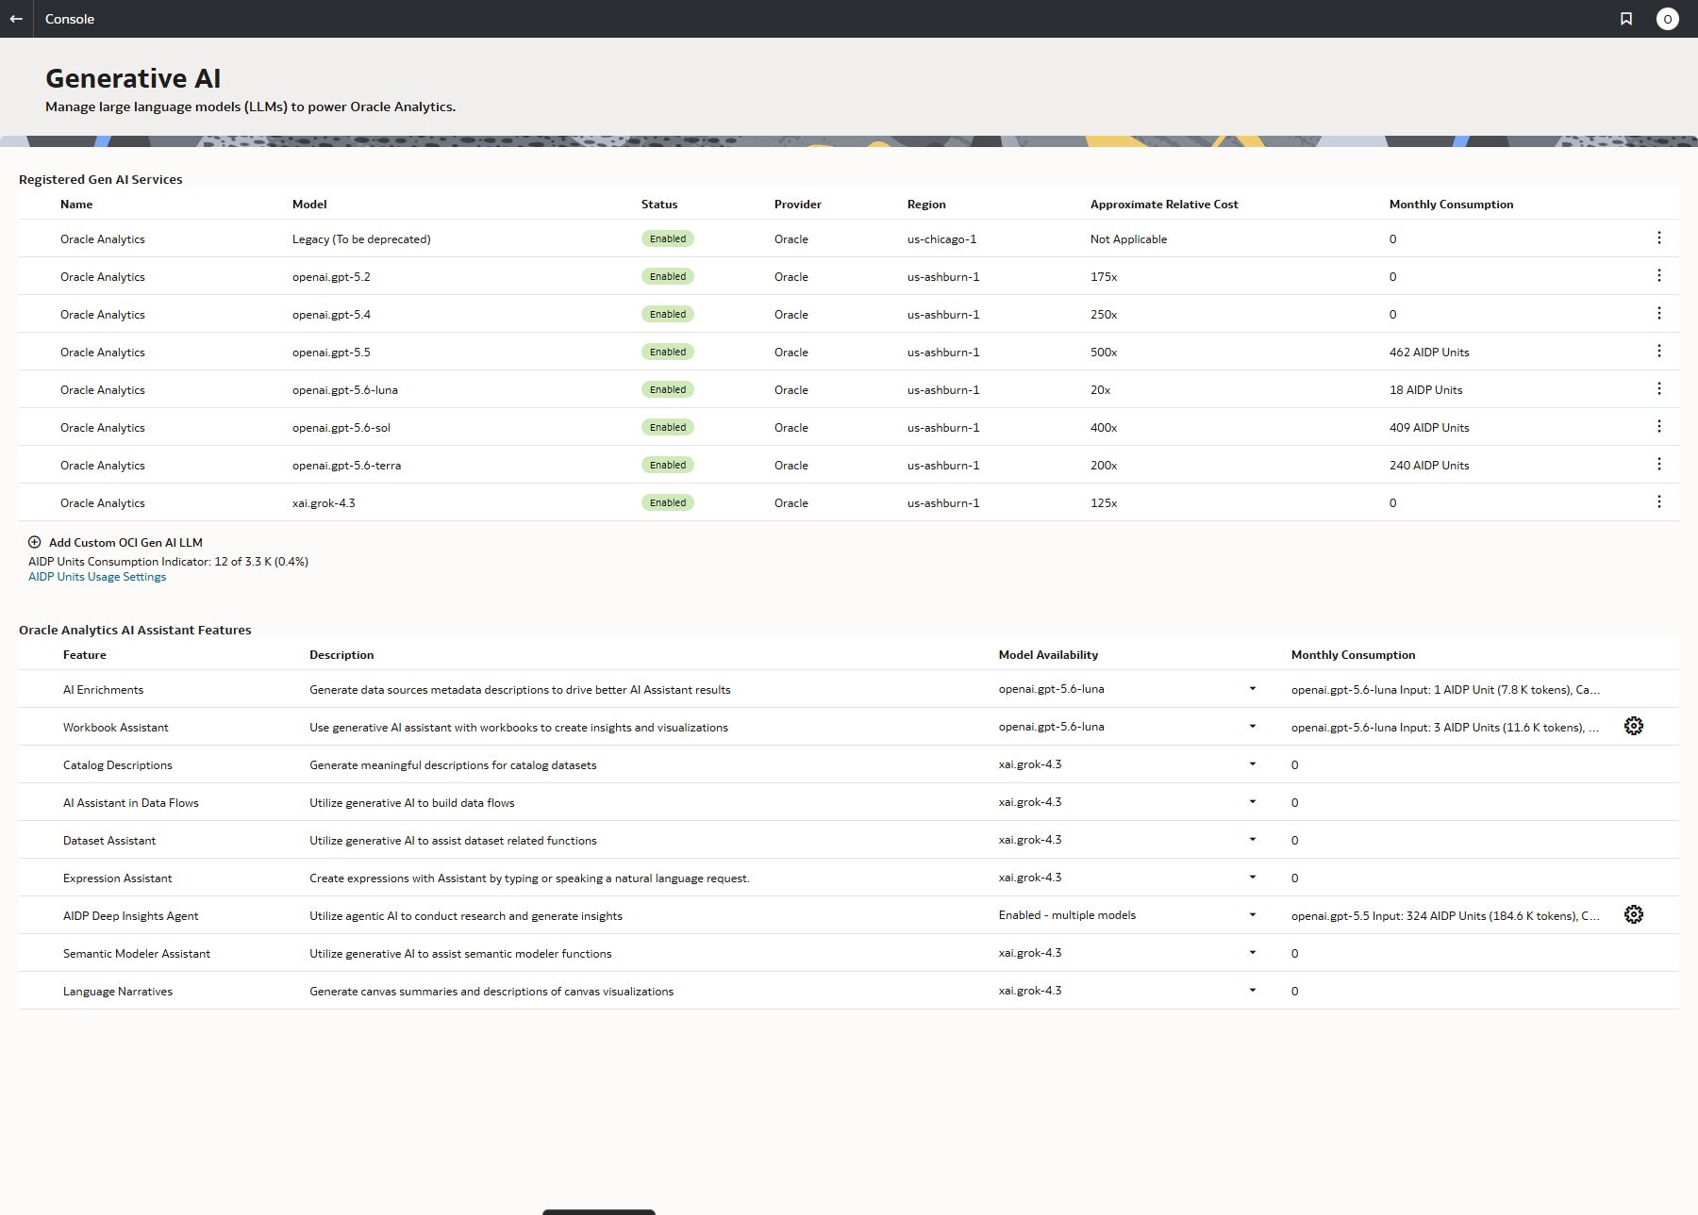Click the 500x relative cost cell

(x=1104, y=353)
